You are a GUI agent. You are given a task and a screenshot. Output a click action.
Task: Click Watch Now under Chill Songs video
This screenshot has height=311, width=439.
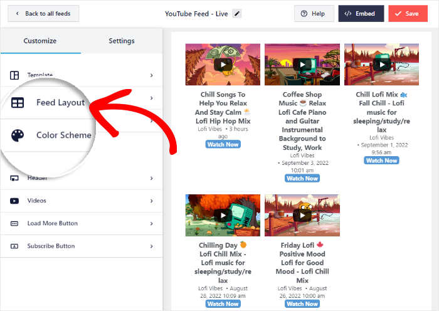pyautogui.click(x=223, y=144)
